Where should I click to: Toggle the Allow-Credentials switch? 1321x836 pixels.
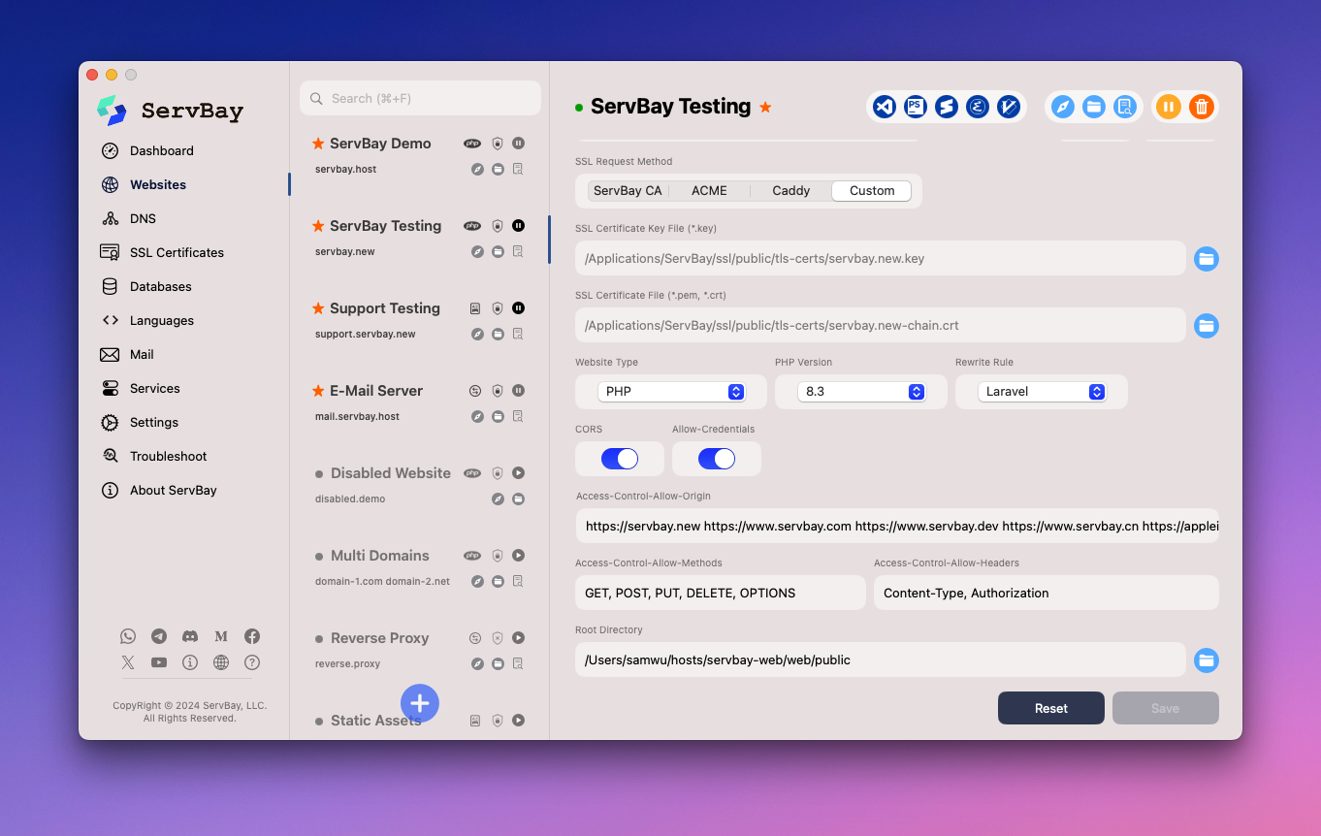coord(717,459)
